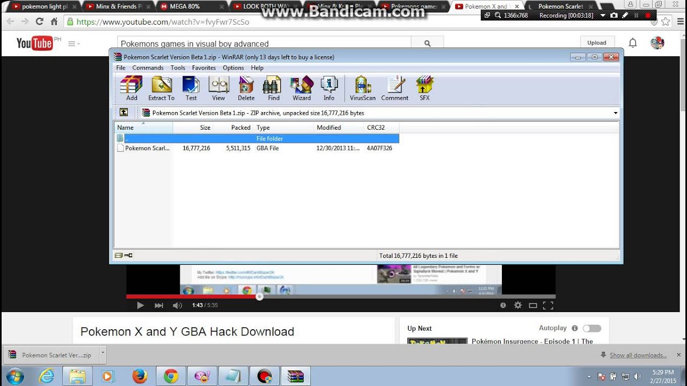Open the Favorites menu
Screen dimensions: 687x386
(204, 68)
